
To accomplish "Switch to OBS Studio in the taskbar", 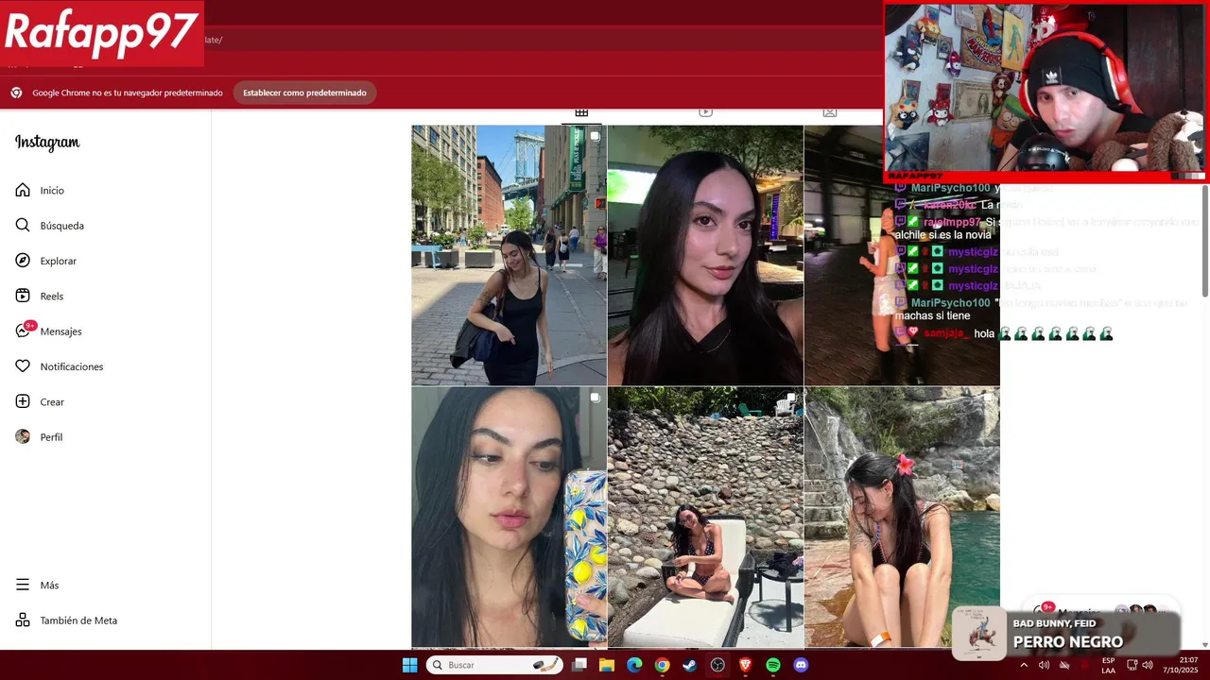I will click(717, 665).
